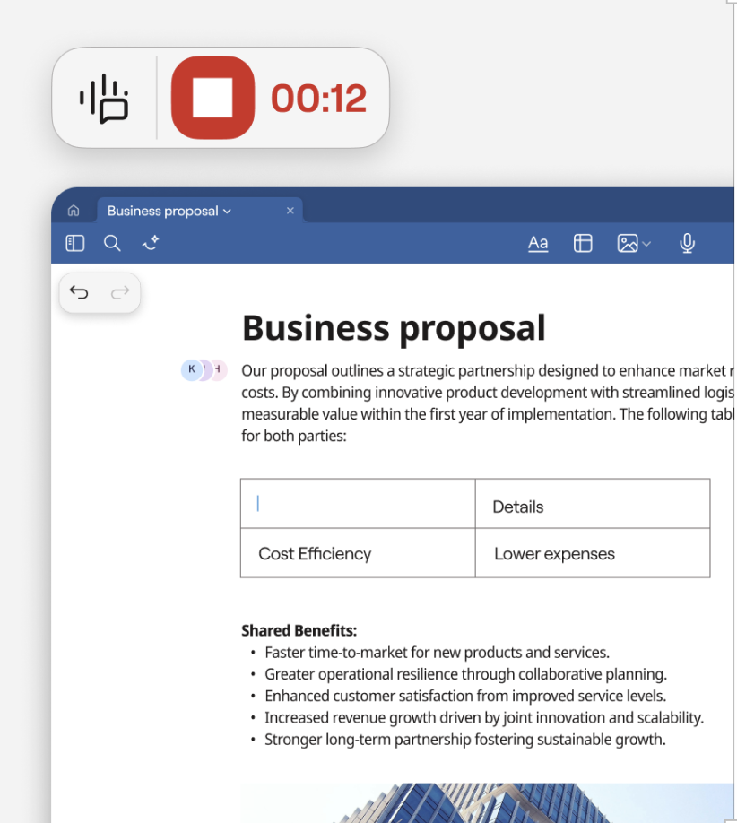Click the 00:12 recording timer
Image resolution: width=737 pixels, height=823 pixels.
tap(318, 98)
